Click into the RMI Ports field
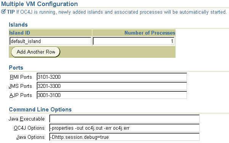 click(x=112, y=77)
